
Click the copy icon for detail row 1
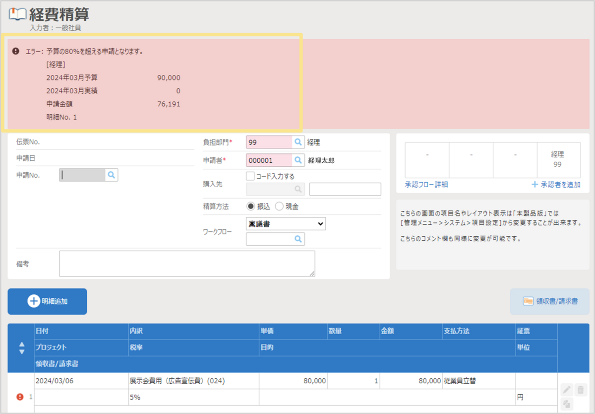567,403
